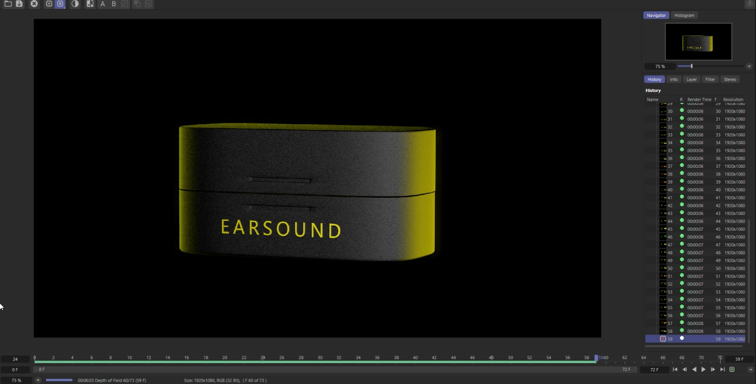Switch to the Navigator tab
The height and width of the screenshot is (384, 756).
tap(656, 15)
